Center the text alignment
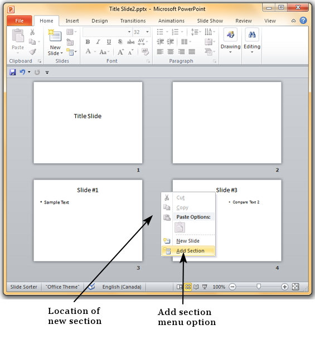315x339 pixels. pos(171,52)
